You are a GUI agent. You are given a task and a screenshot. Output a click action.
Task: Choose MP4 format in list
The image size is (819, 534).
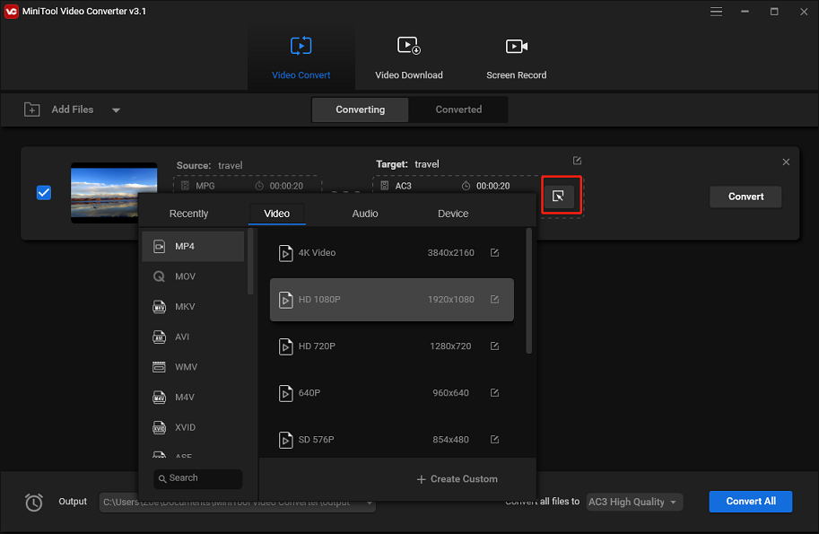click(x=193, y=246)
